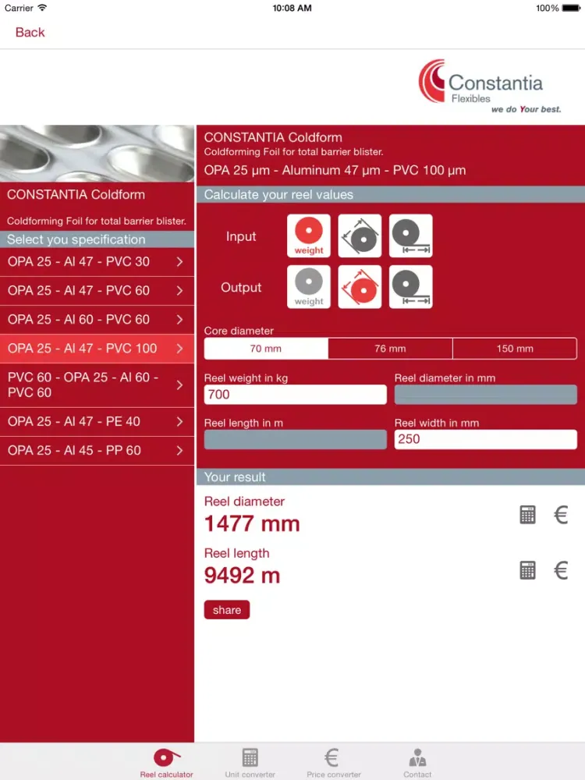The image size is (585, 780).
Task: Select weight as Input type
Action: coord(308,236)
